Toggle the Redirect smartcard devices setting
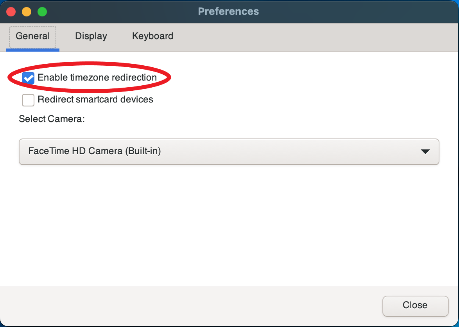 [x=28, y=100]
